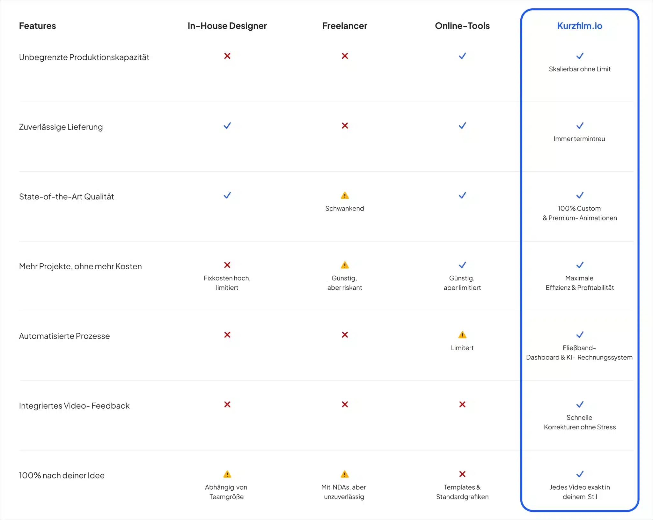Click the Online-Tools checkmark in Unbegrenzte Produktionskapazität row
653x520 pixels.
[x=462, y=56]
